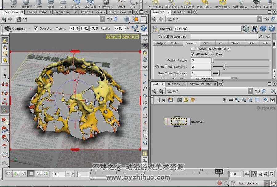
Task: Open help for Mantra node
Action: 272,28
